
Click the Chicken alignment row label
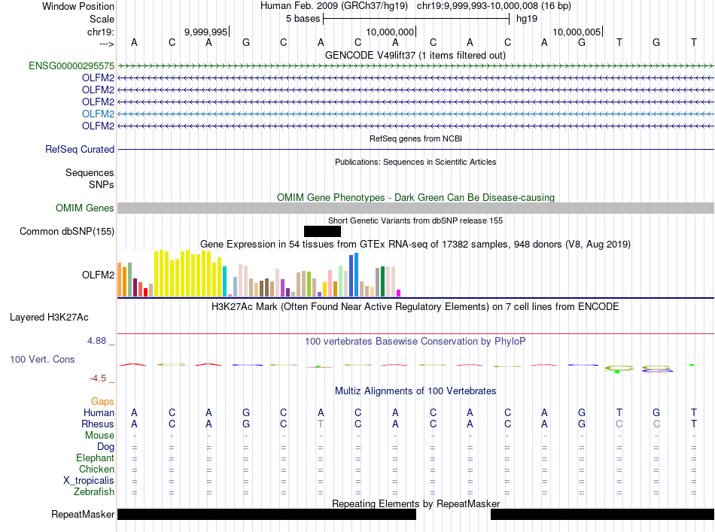(x=96, y=469)
